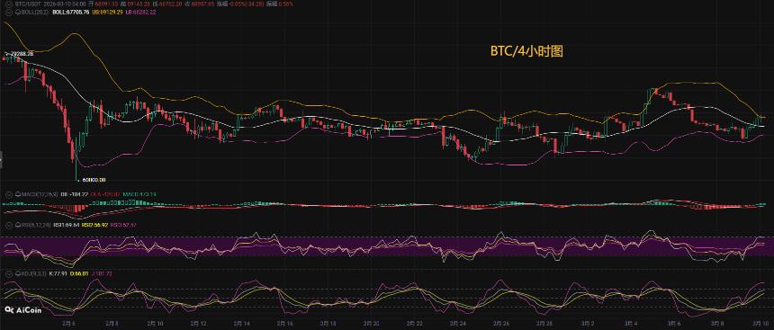The height and width of the screenshot is (330, 774).
Task: Click the KDJ D value 66.01
Action: pyautogui.click(x=79, y=273)
